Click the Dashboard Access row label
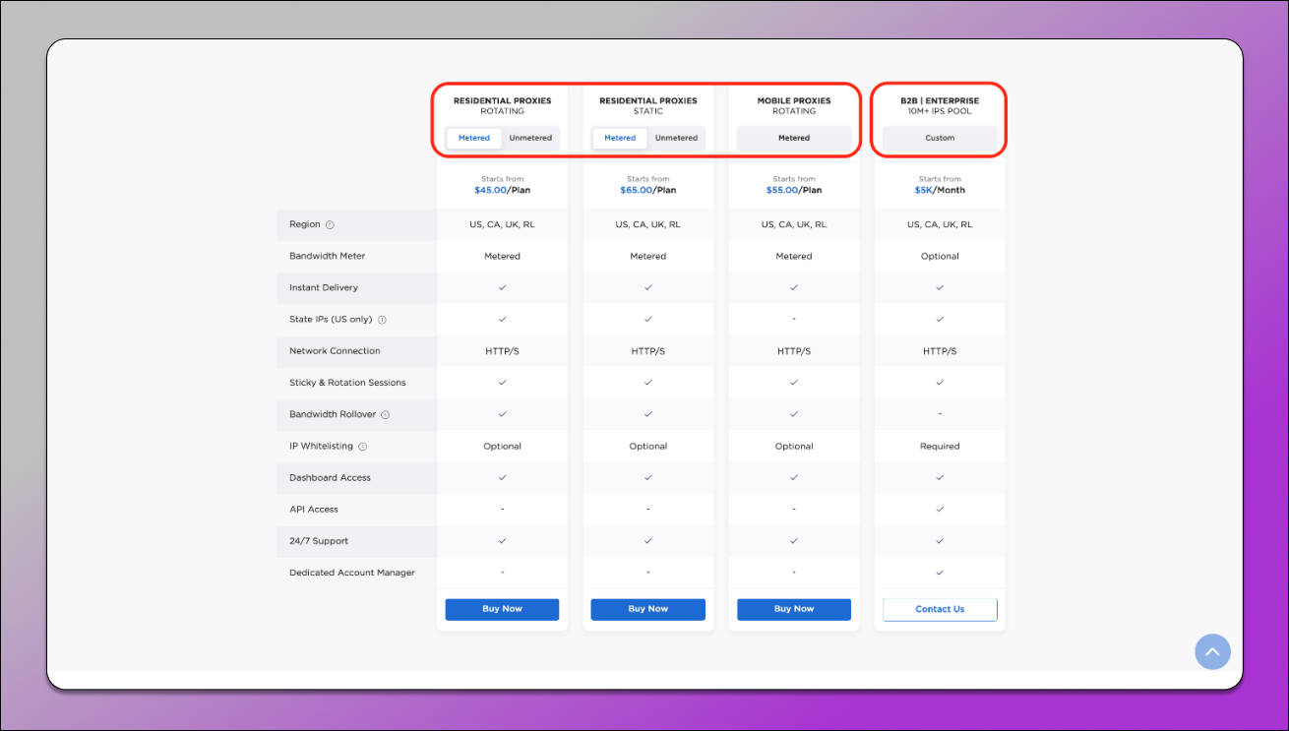 pos(330,478)
